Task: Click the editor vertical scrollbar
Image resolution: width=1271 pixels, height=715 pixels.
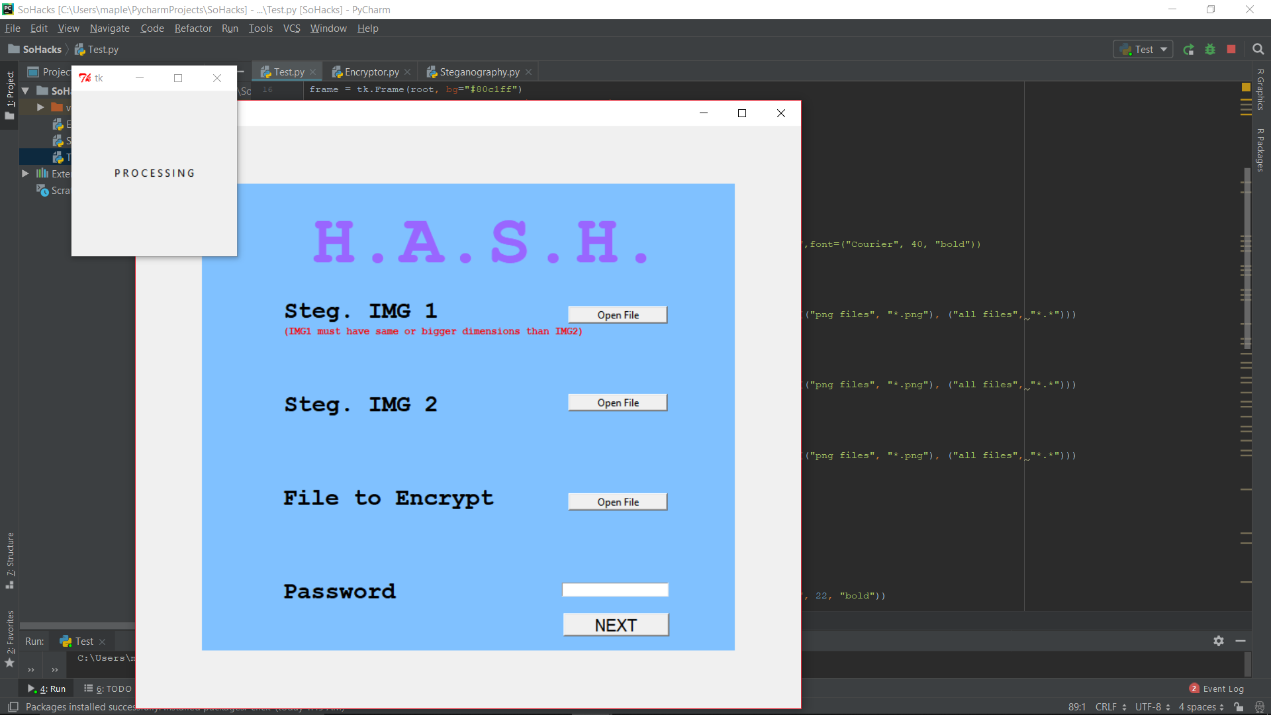Action: [1247, 258]
